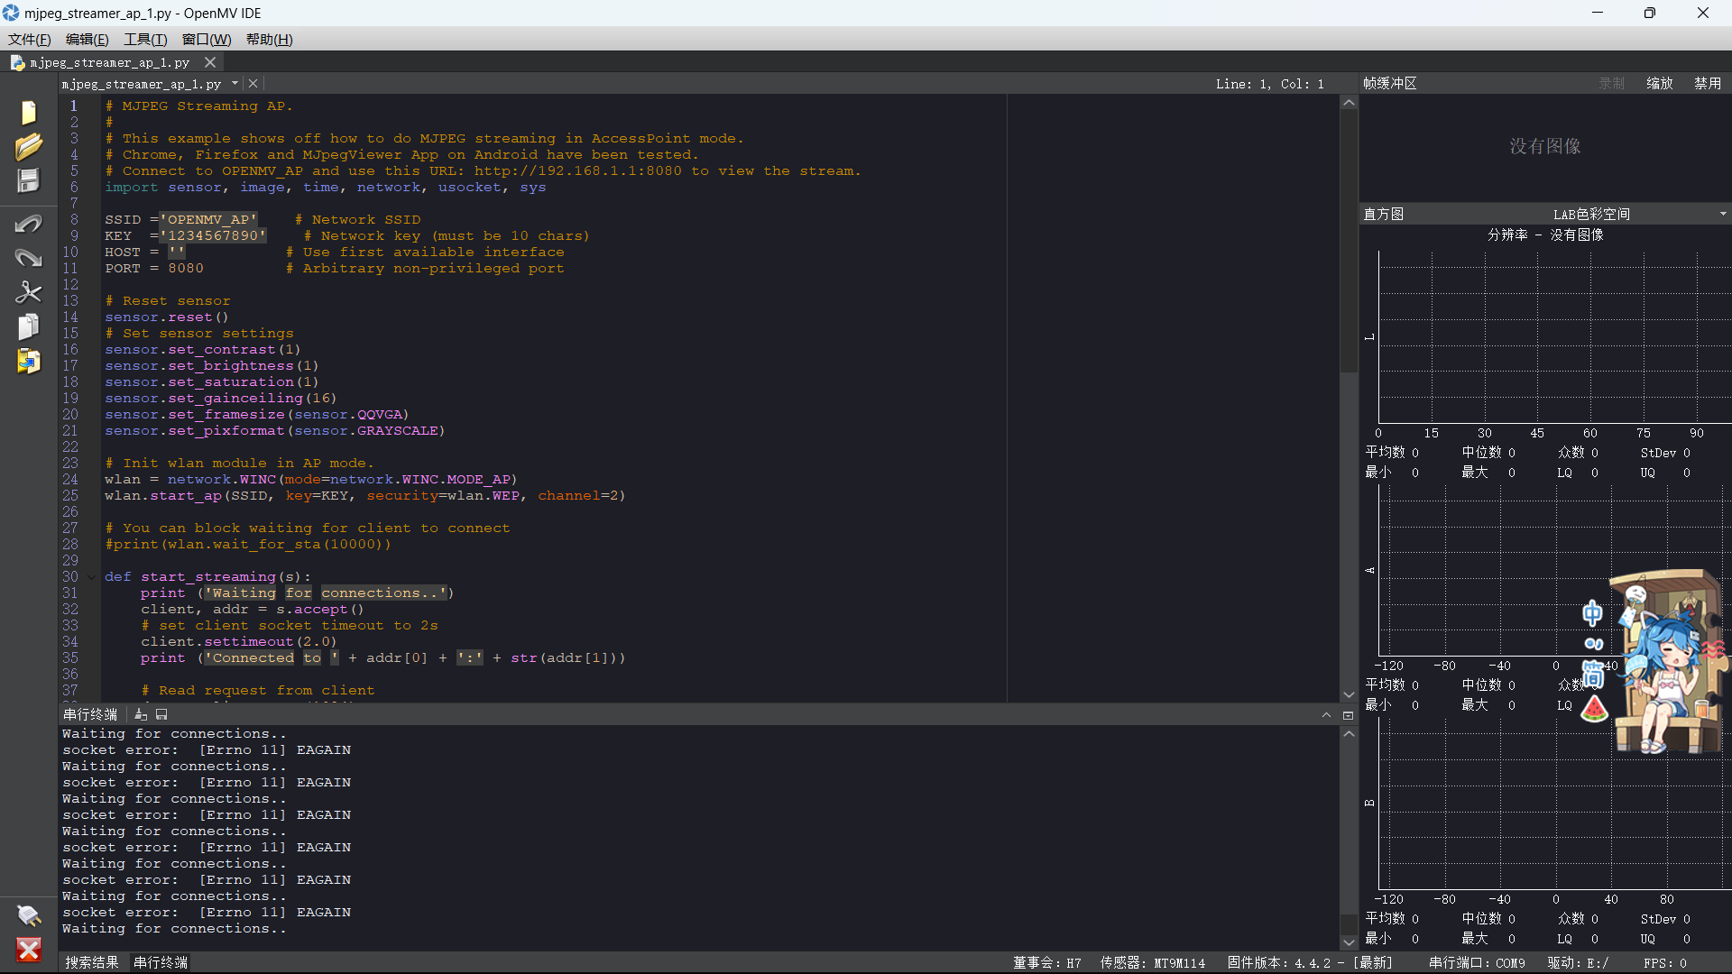This screenshot has width=1732, height=974.
Task: Click line number 30 in the gutter
Action: pyautogui.click(x=70, y=577)
